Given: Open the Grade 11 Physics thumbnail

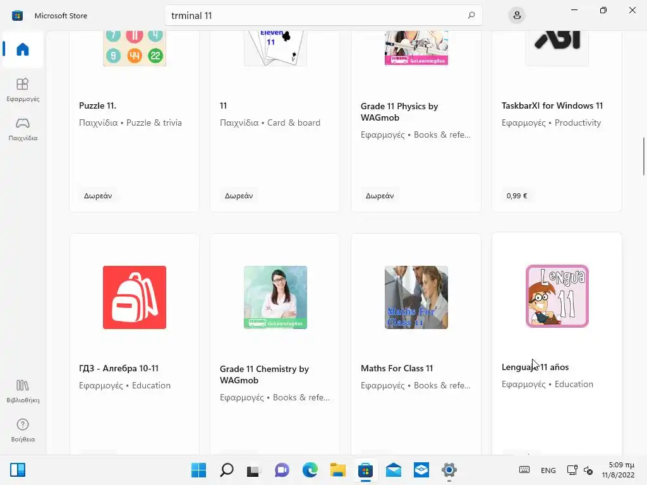Looking at the screenshot, I should [x=416, y=48].
